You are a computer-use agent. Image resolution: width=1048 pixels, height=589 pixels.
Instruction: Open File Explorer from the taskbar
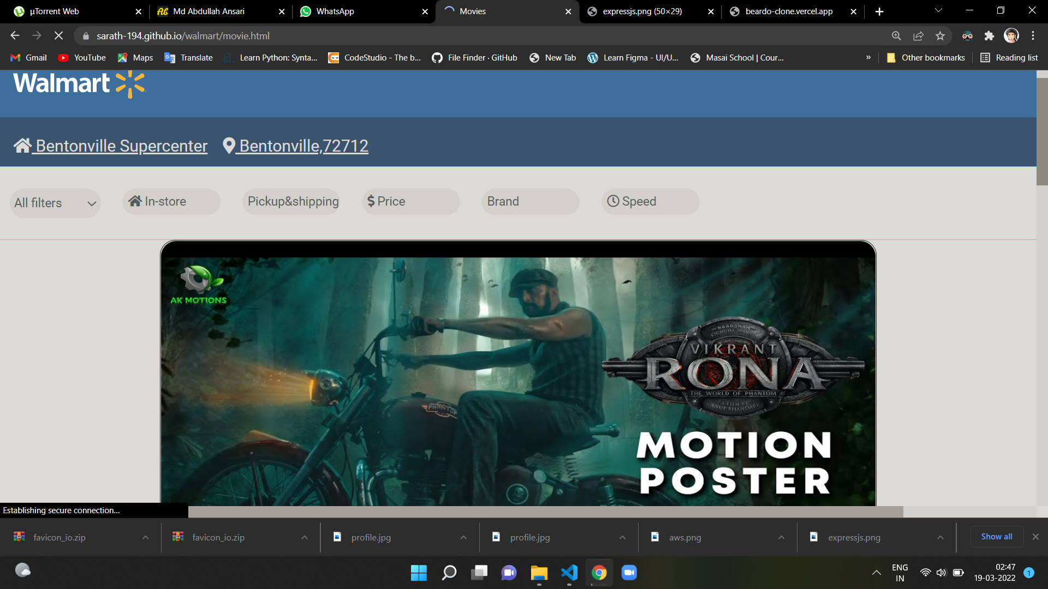[539, 573]
